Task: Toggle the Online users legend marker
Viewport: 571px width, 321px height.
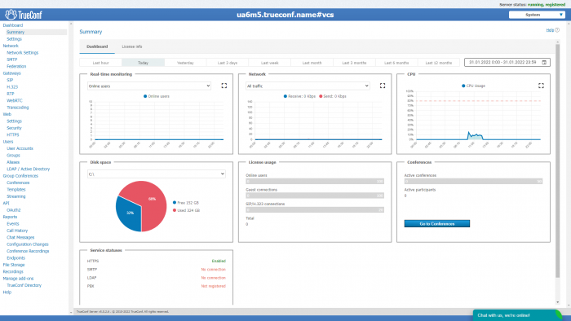Action: 145,96
